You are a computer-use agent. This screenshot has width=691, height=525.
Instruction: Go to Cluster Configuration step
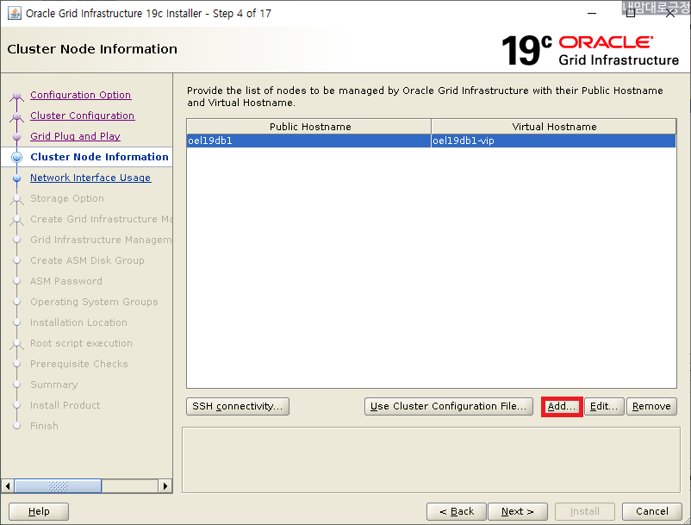tap(83, 116)
